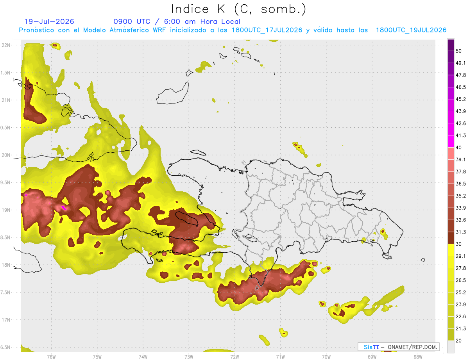Click the 'Indice K (C, somb.)' title
The width and height of the screenshot is (469, 362).
click(x=238, y=9)
